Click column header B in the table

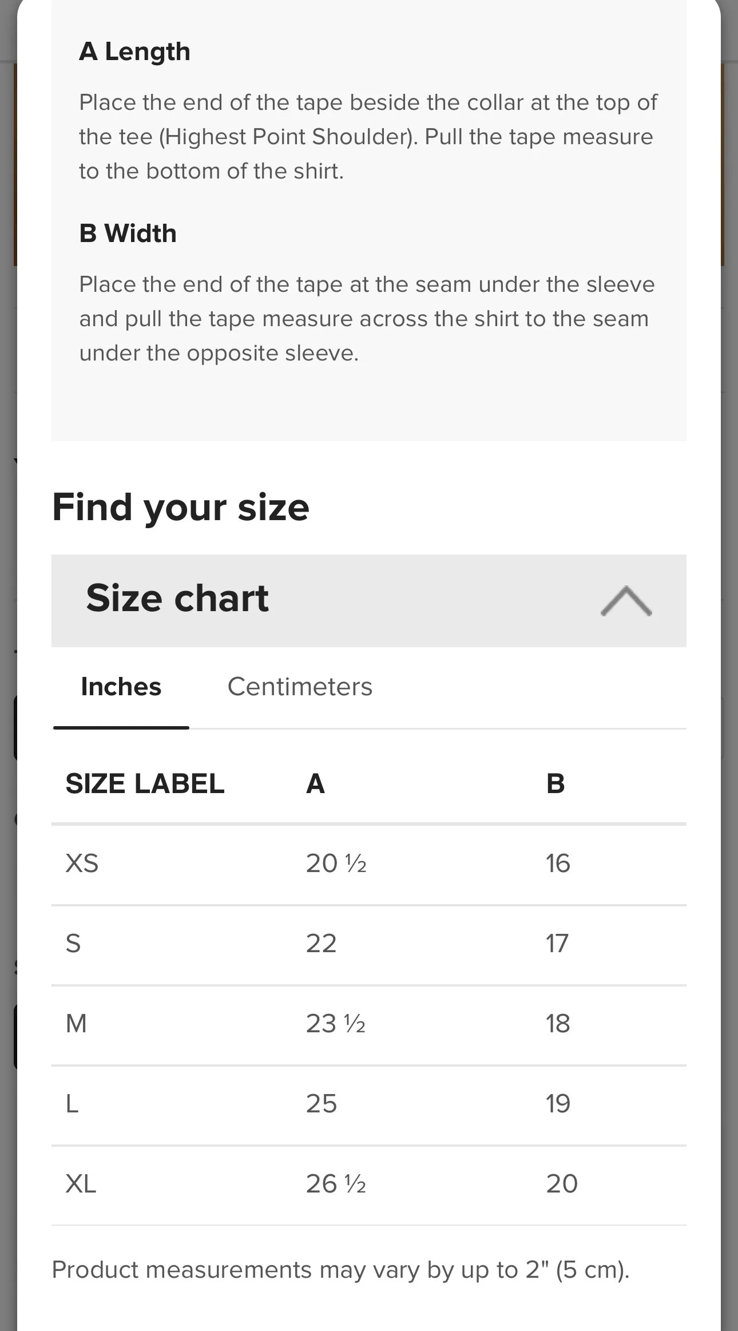556,783
